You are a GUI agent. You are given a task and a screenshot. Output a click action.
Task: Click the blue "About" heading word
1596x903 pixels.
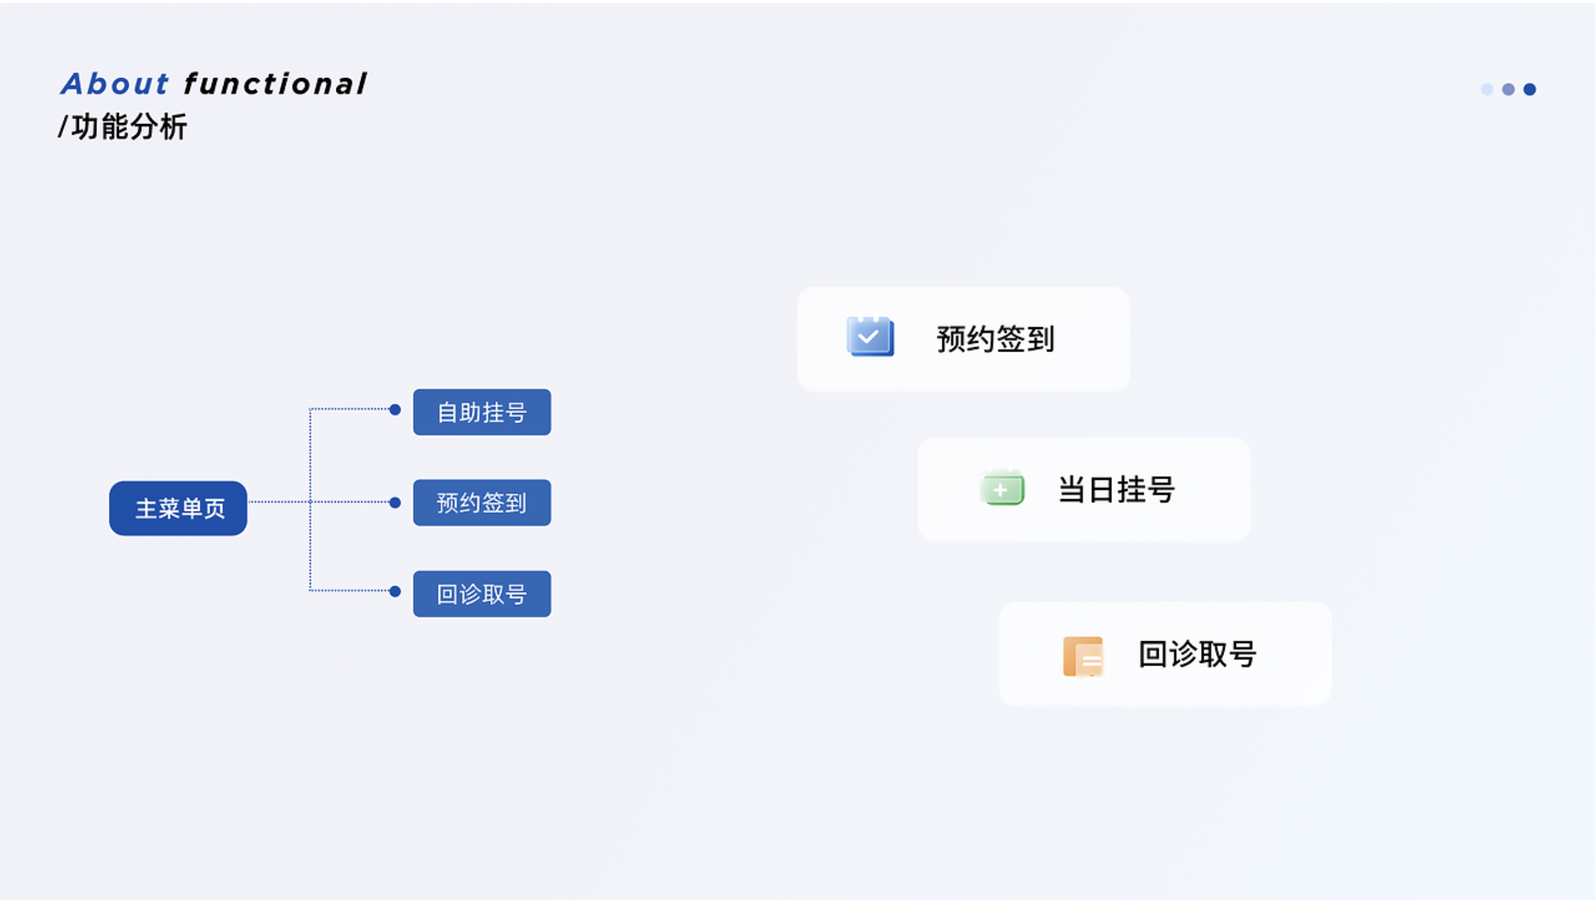pyautogui.click(x=115, y=84)
